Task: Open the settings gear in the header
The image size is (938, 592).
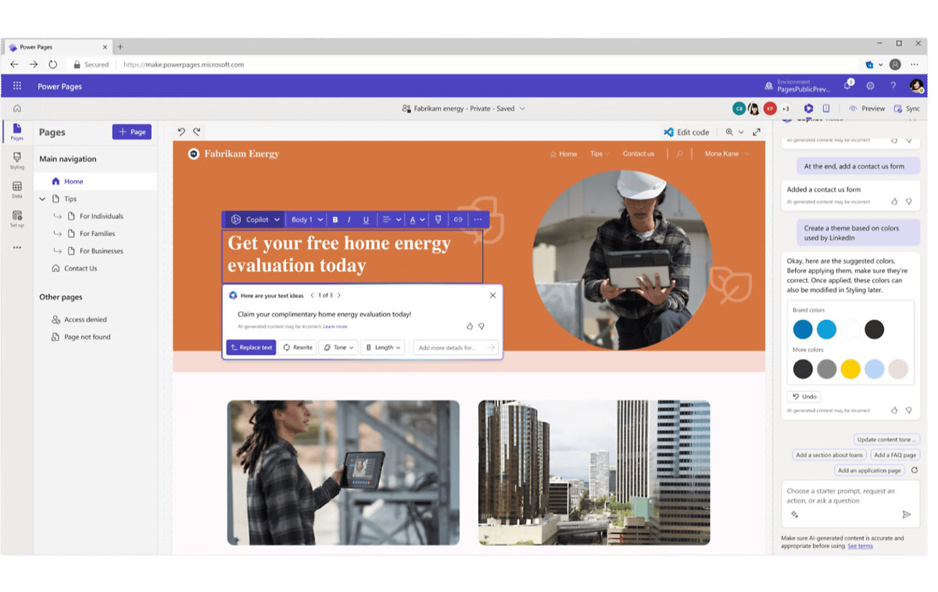Action: click(x=870, y=86)
